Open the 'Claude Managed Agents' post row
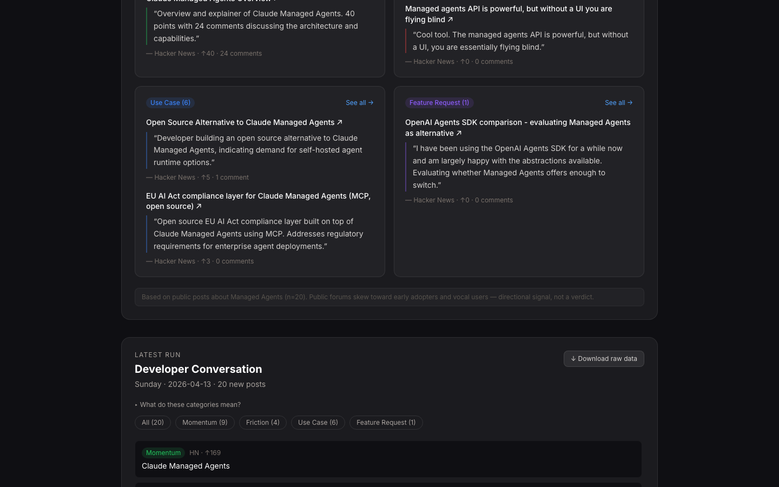779x487 pixels. click(388, 459)
